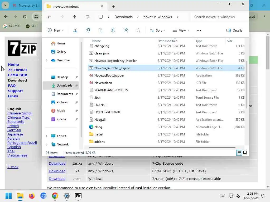270x202 pixels.
Task: Open Home in the Explorer sidebar
Action: [61, 43]
